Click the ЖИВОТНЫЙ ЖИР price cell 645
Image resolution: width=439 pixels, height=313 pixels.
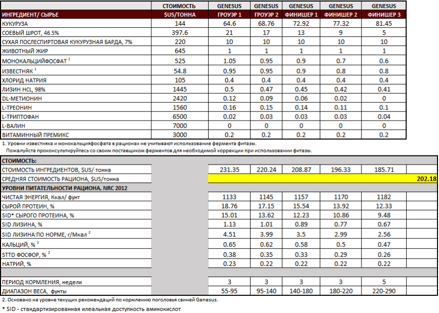coord(180,51)
